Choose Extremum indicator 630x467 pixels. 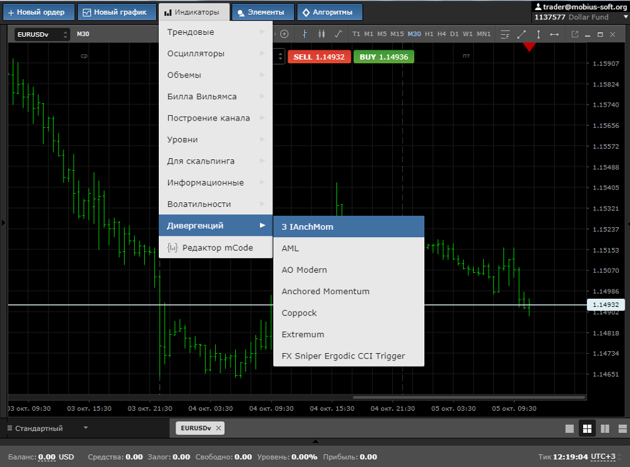coord(349,334)
